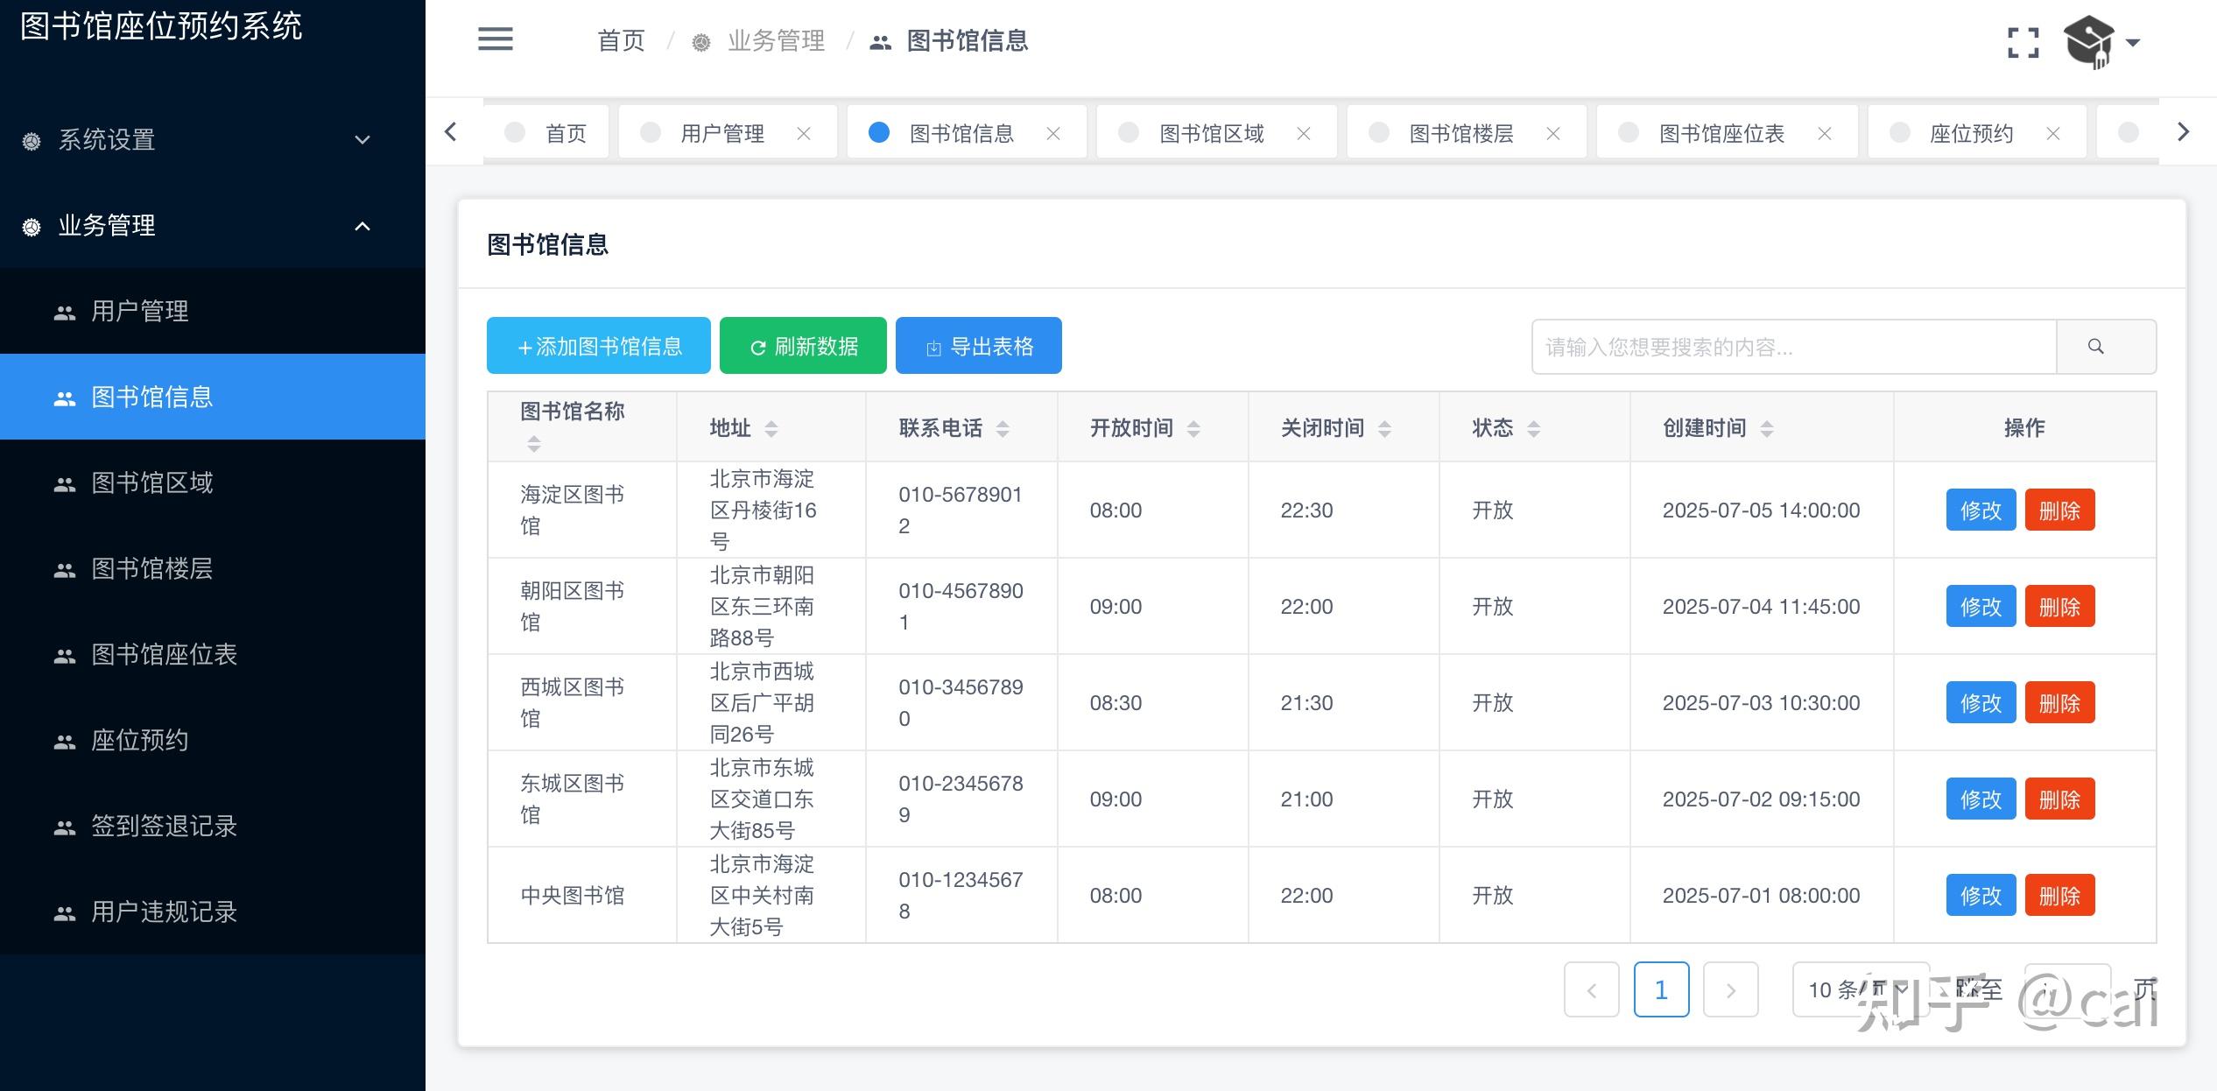
Task: Click the fullscreen icon in the top bar
Action: [x=2023, y=41]
